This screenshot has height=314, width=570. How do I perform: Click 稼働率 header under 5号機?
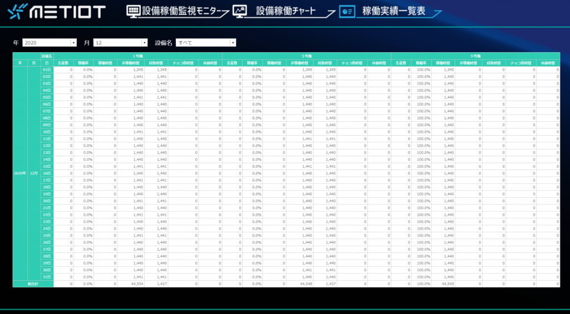(252, 63)
